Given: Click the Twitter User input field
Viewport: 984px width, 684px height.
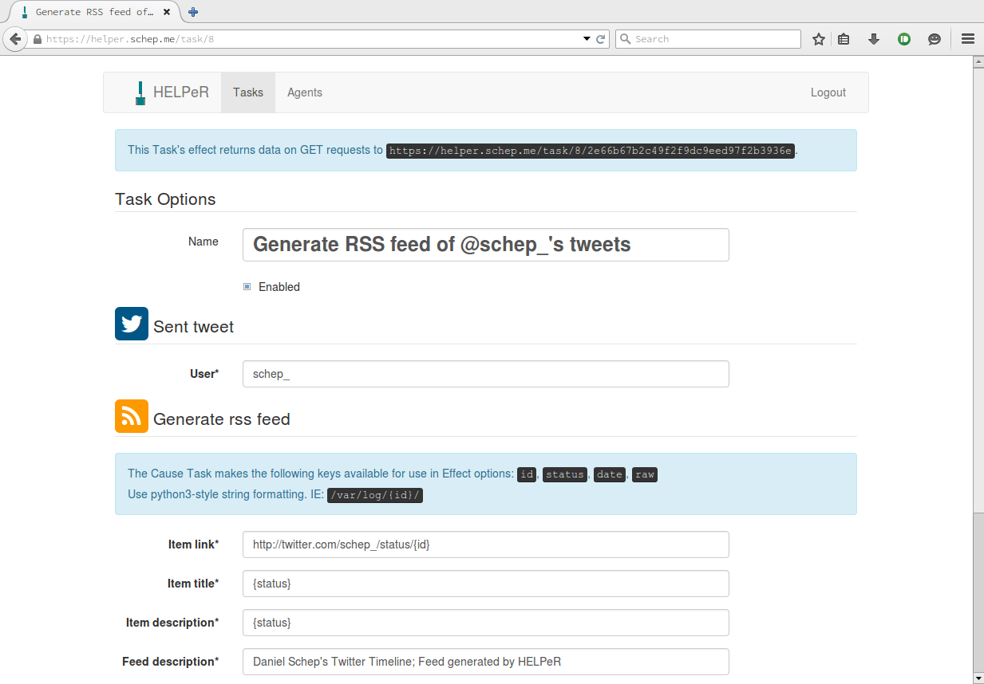Looking at the screenshot, I should 486,374.
